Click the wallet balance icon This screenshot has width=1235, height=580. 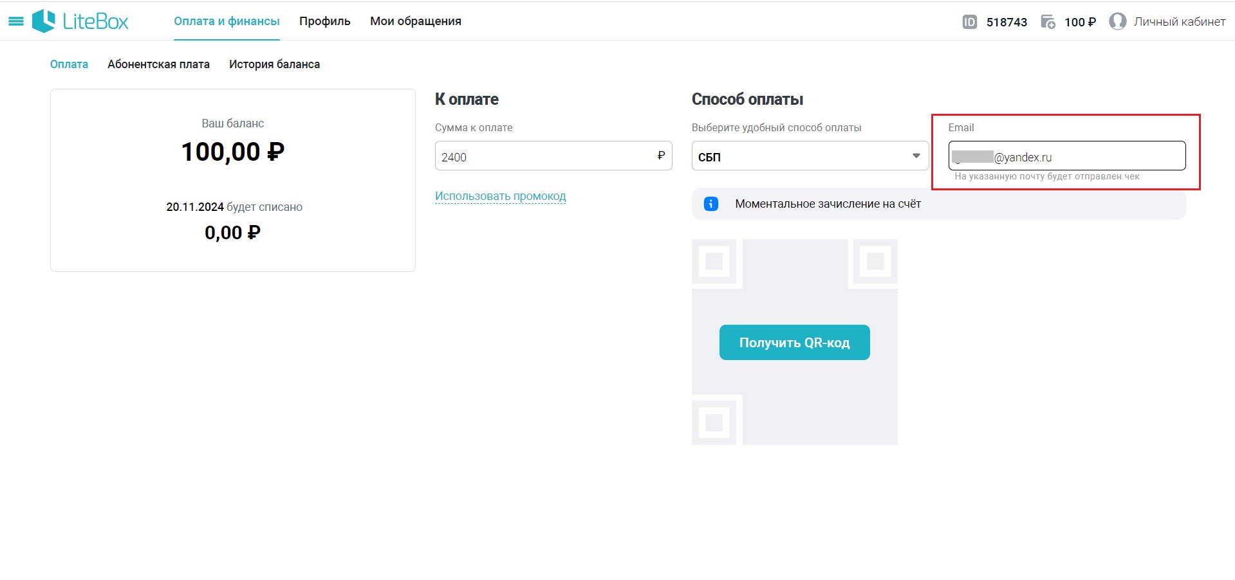1048,22
